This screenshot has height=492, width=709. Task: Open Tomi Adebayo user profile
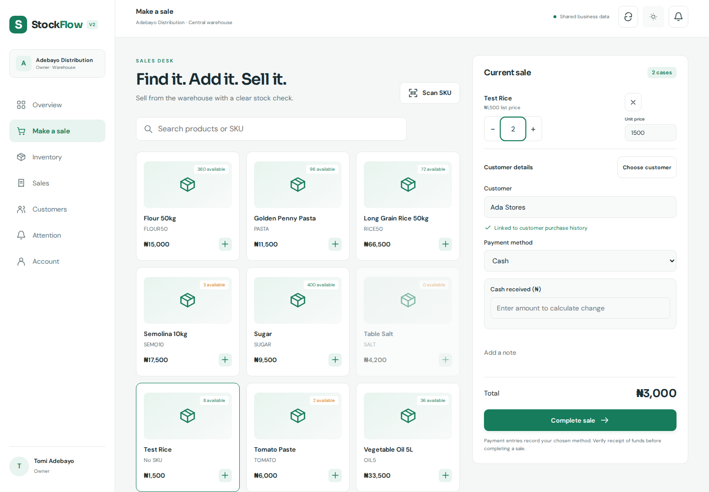[x=57, y=466]
